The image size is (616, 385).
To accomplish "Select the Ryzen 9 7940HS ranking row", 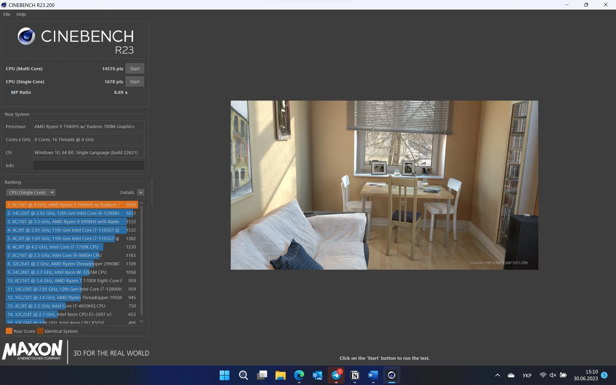I will pos(72,205).
